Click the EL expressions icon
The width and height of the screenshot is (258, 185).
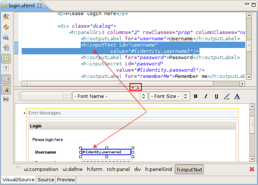[6, 99]
